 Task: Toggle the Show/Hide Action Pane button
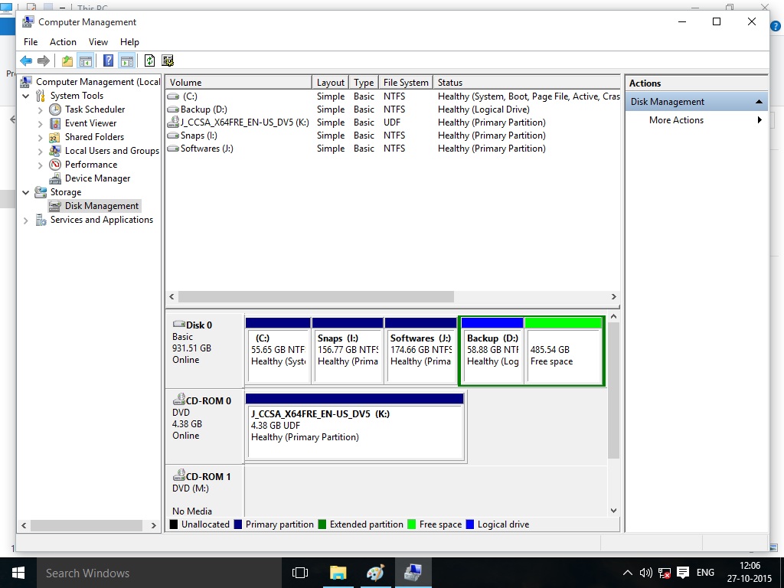point(127,61)
